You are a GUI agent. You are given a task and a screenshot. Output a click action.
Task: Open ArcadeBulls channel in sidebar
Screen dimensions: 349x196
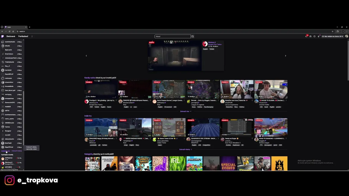point(12,86)
